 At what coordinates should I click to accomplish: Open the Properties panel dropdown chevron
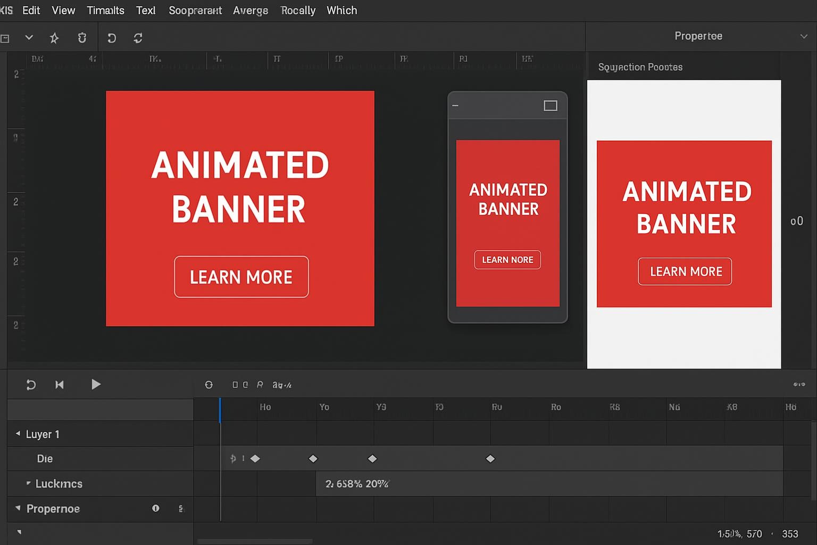803,36
